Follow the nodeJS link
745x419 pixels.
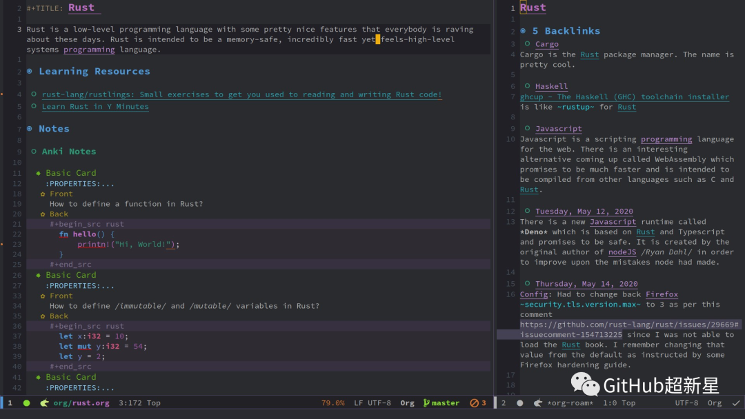tap(622, 252)
